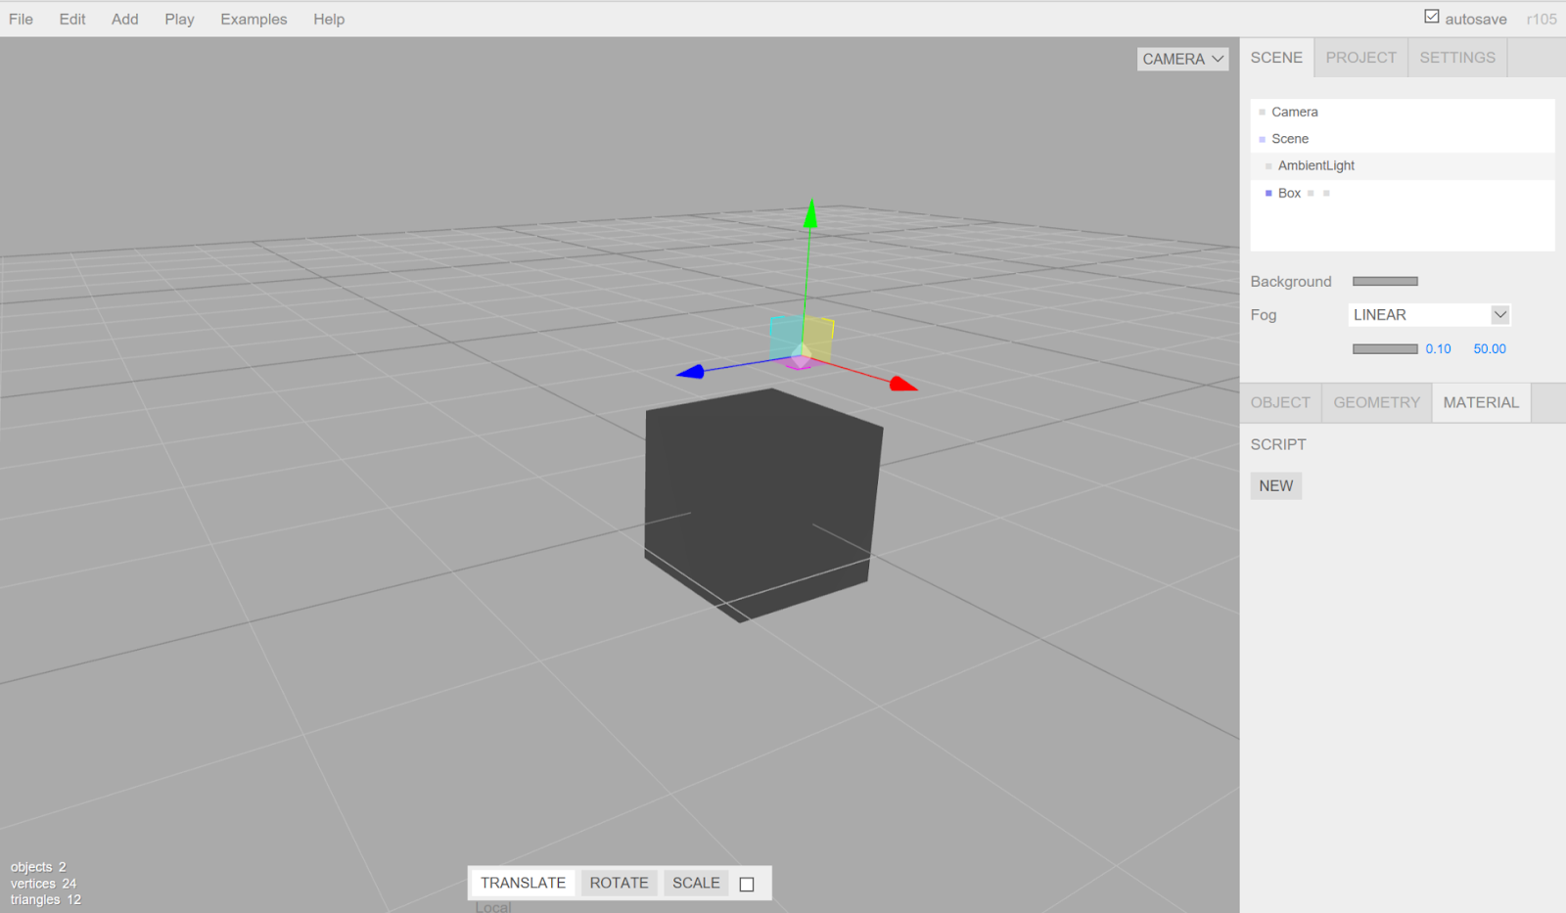Click the Camera type icon in the outliner

(x=1262, y=112)
